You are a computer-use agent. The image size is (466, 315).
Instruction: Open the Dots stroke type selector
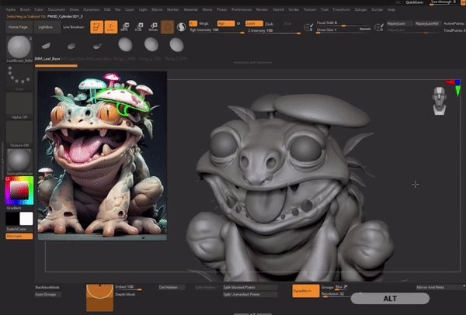[19, 76]
